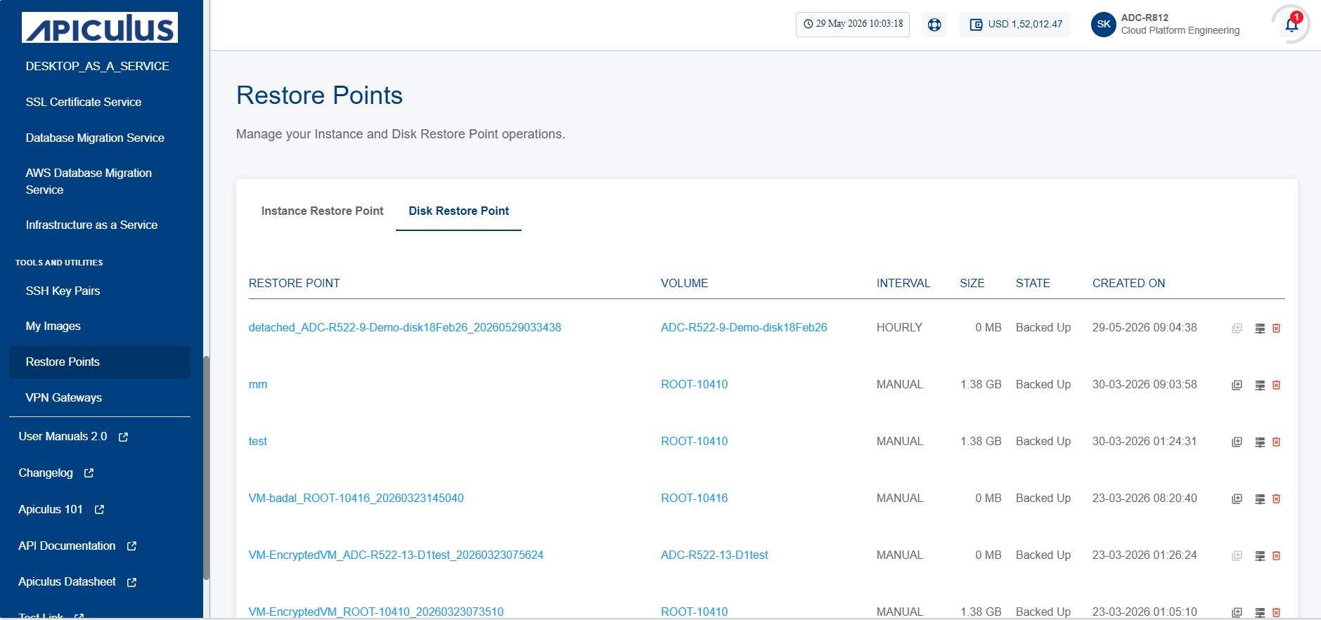Image resolution: width=1321 pixels, height=620 pixels.
Task: Open the test restore point link
Action: pos(258,441)
